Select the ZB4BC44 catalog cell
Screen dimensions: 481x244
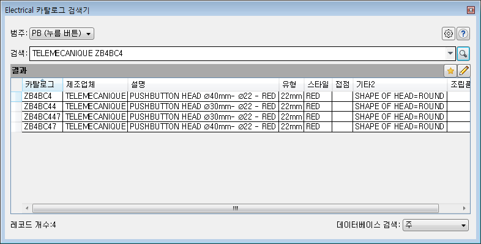coord(42,106)
